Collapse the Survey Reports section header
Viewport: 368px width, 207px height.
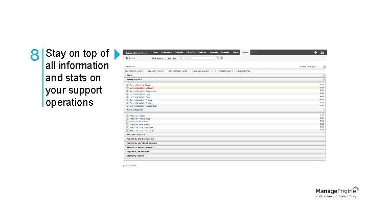click(224, 80)
